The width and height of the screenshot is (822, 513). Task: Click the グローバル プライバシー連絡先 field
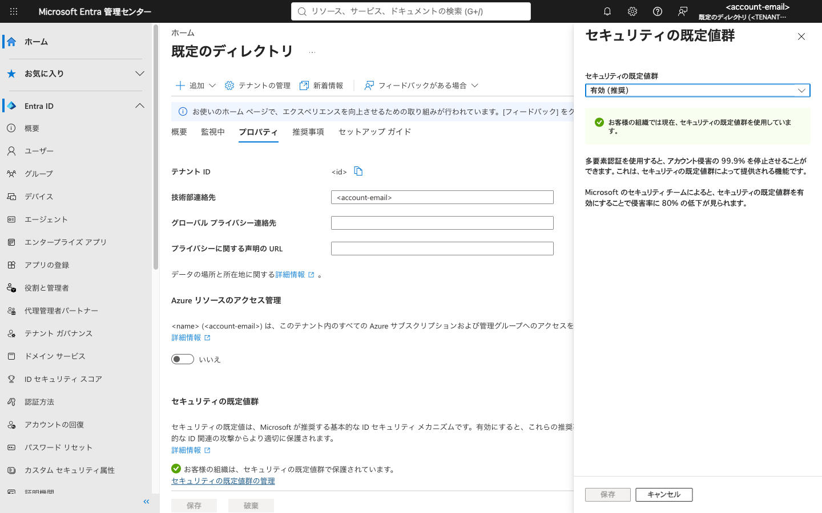(x=442, y=223)
